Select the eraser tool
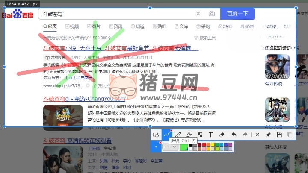Image resolution: width=308 pixels, height=173 pixels. pyautogui.click(x=222, y=135)
